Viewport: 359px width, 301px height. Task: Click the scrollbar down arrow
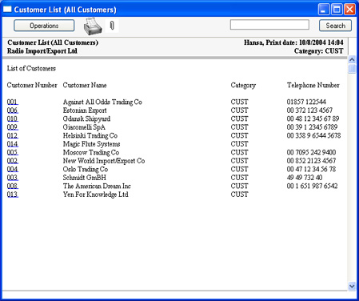(352, 287)
